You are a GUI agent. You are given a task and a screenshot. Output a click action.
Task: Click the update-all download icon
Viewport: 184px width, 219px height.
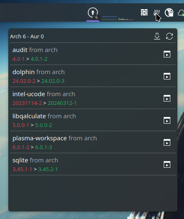pos(157,36)
